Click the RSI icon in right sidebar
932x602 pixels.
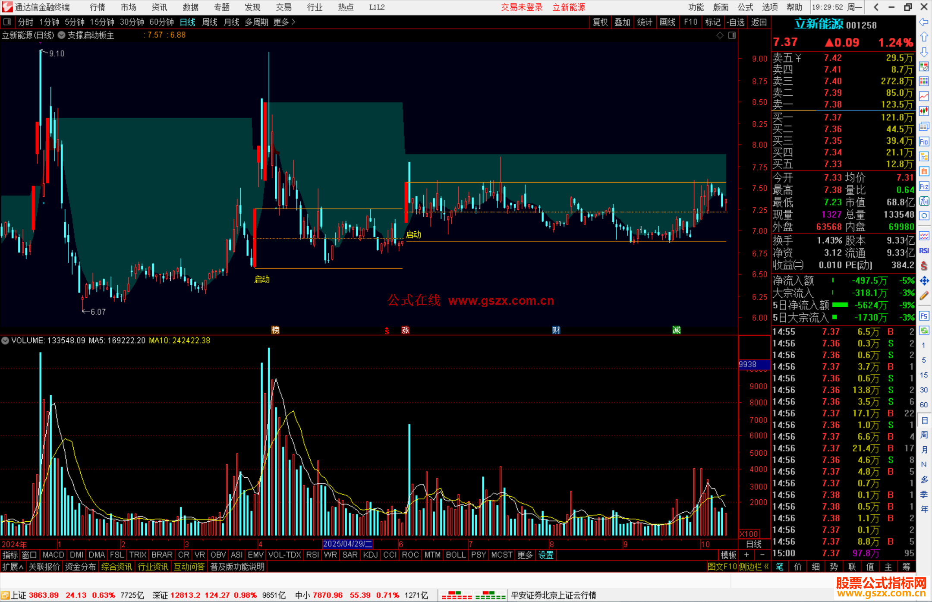pos(924,251)
